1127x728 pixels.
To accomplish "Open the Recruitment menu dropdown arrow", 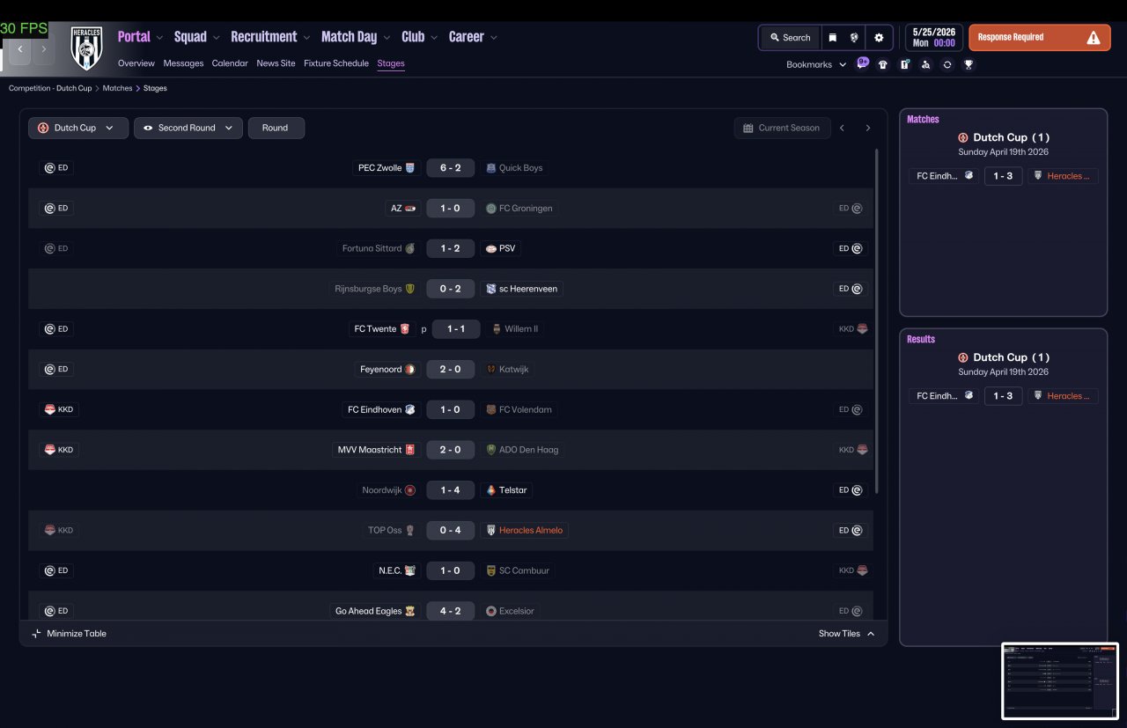I will point(306,38).
